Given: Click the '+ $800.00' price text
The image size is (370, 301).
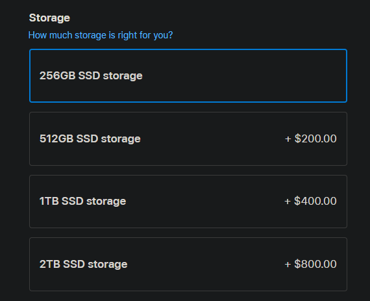Looking at the screenshot, I should 310,264.
